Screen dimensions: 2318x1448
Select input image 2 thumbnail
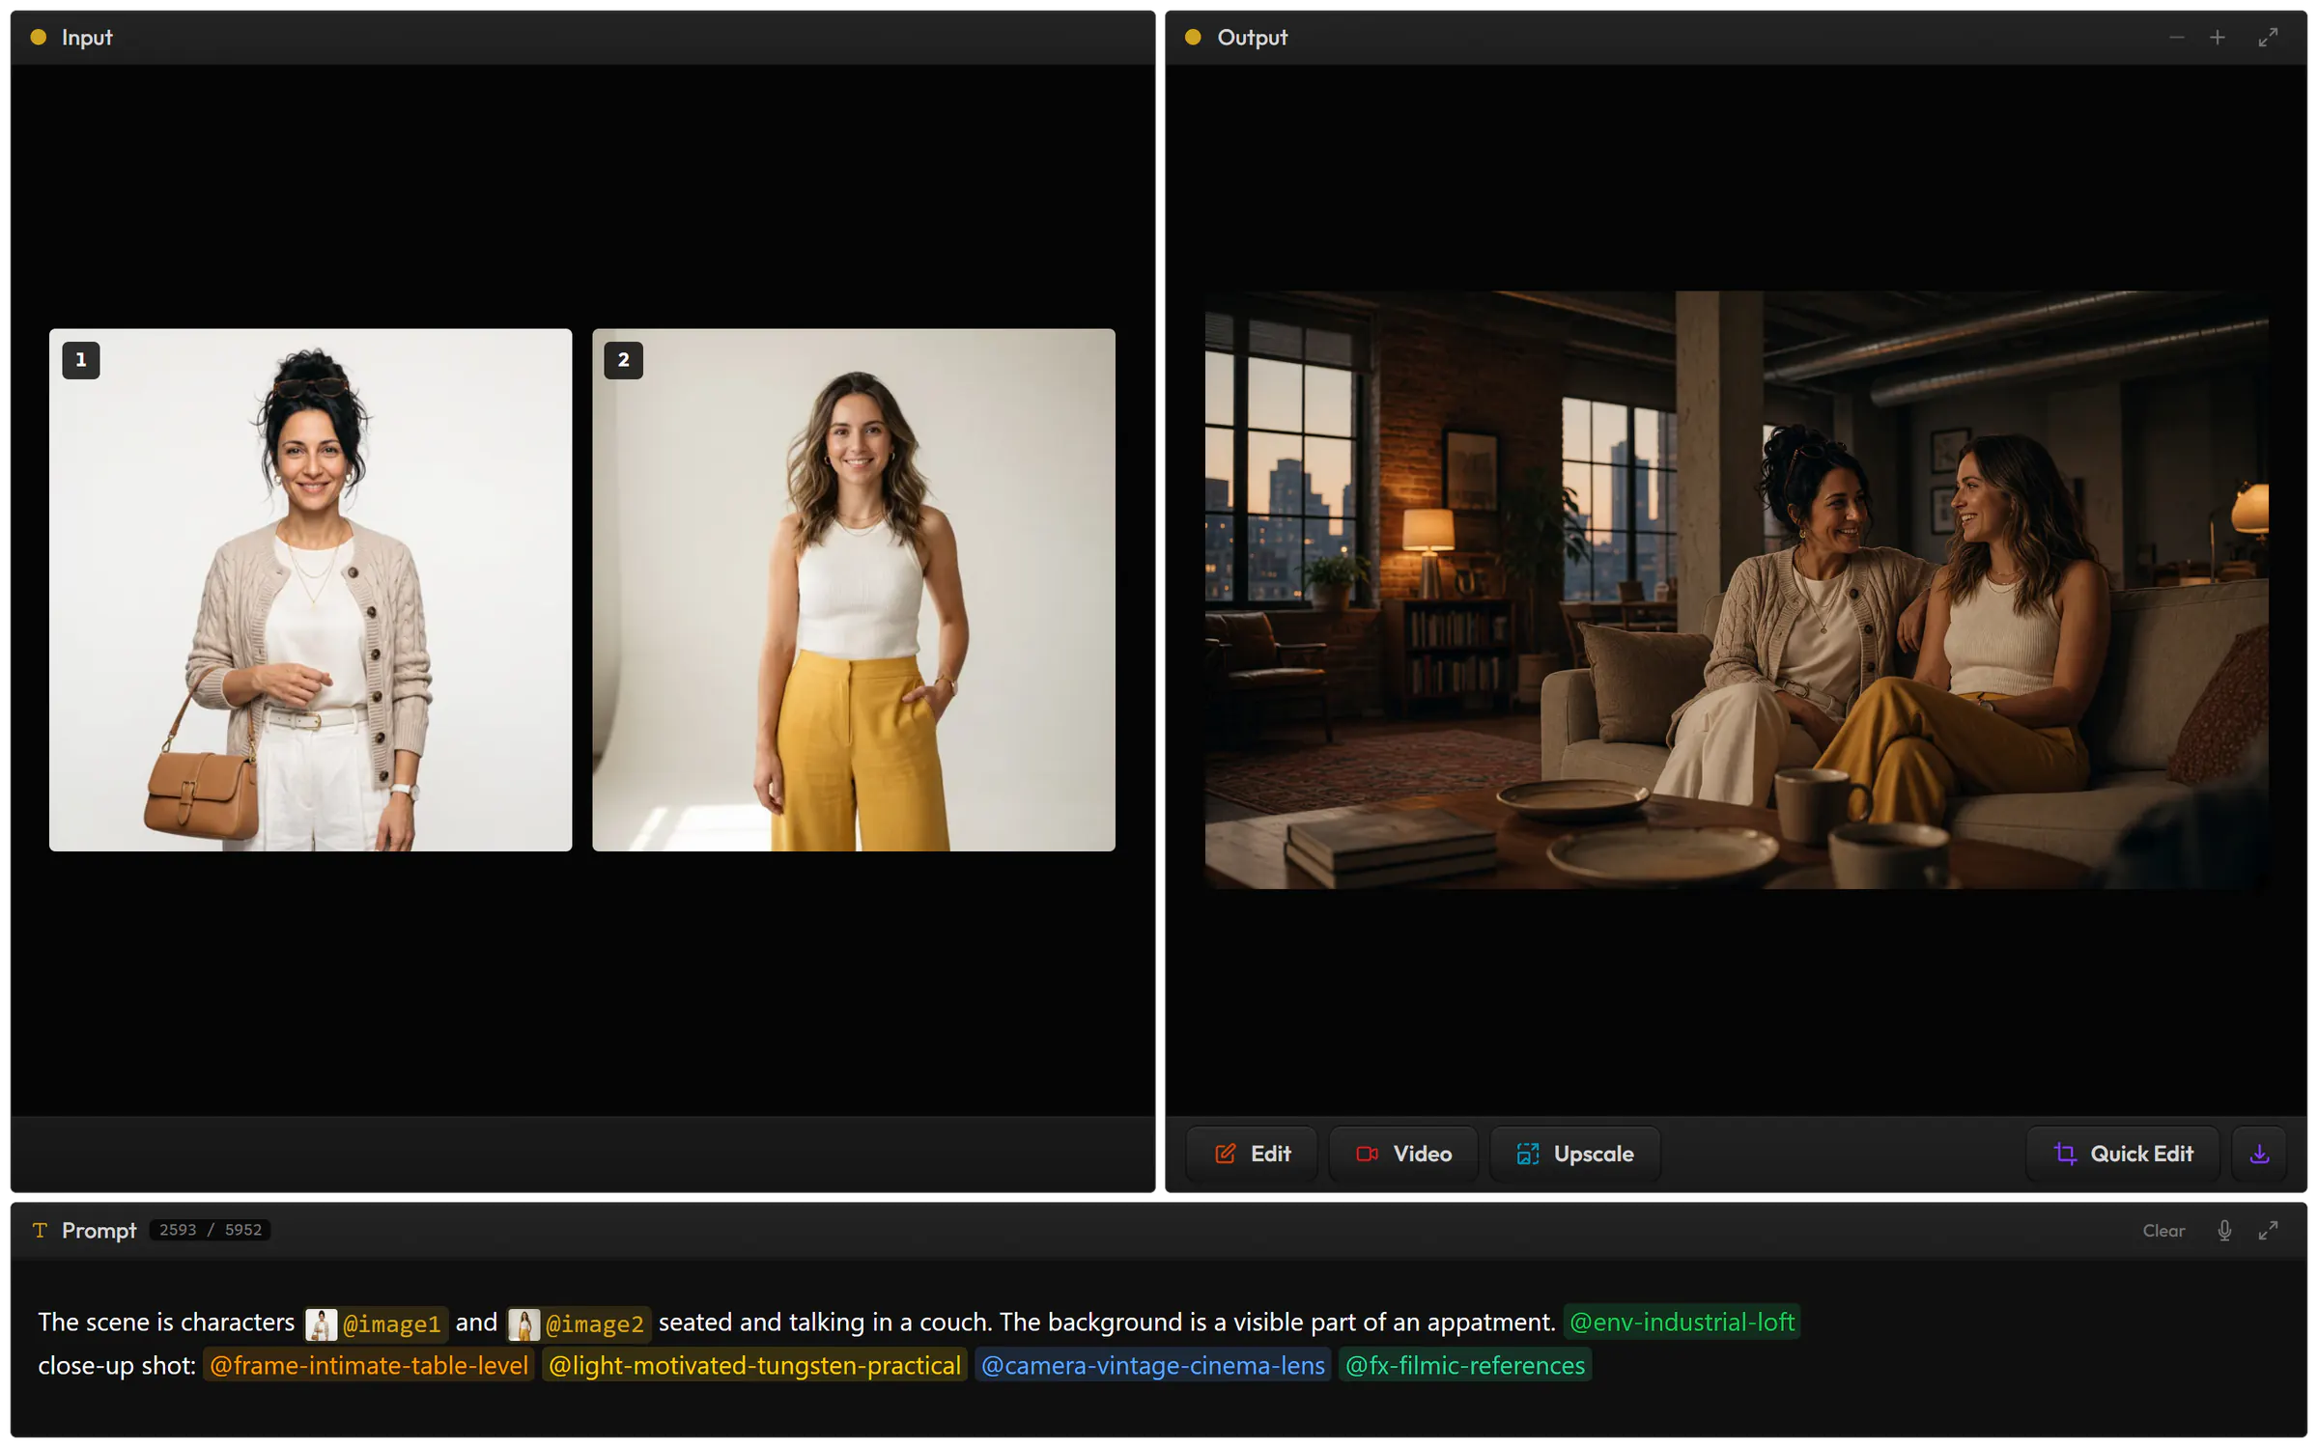tap(854, 590)
